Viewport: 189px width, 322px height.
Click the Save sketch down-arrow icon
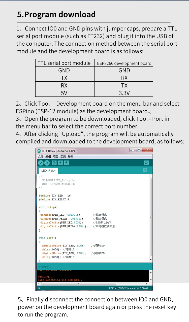66,163
